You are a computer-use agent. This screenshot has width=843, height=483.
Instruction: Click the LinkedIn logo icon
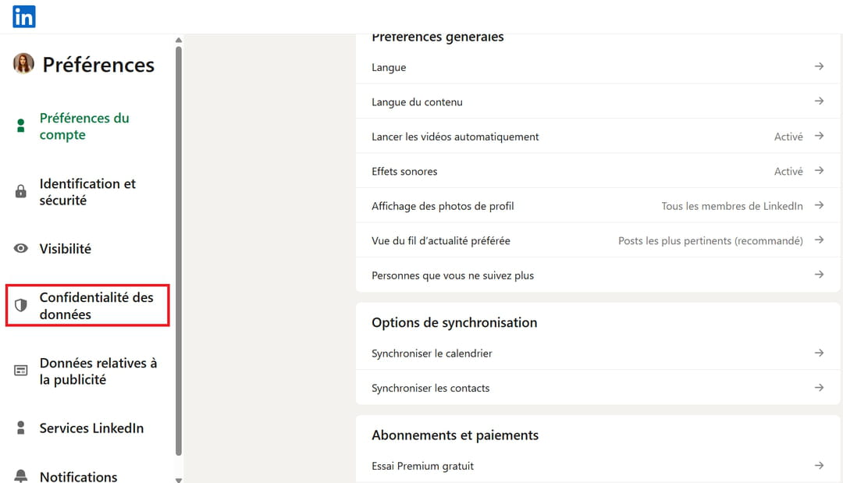23,16
